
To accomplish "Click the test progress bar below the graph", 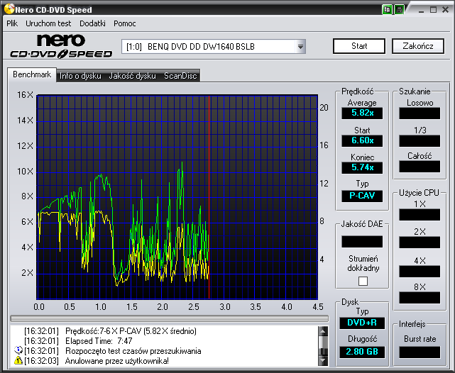I will click(x=170, y=318).
